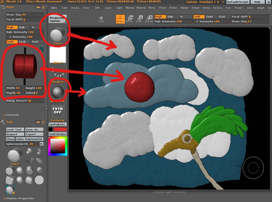Viewport: 272px width, 202px height.
Task: Click the TXTR OFF texture icon
Action: (57, 111)
